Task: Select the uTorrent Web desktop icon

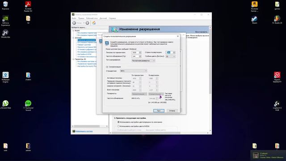Action: tap(5, 105)
